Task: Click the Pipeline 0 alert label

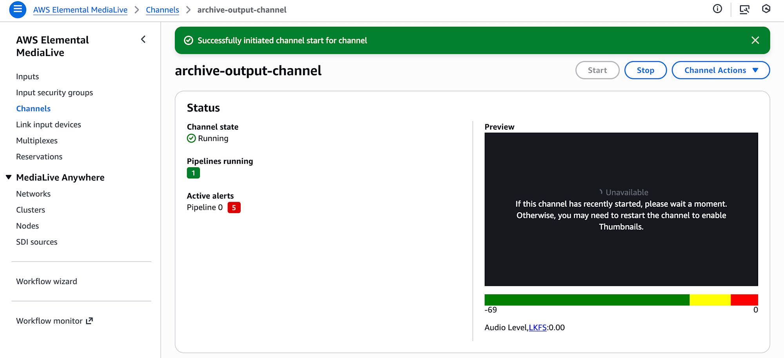Action: [205, 207]
